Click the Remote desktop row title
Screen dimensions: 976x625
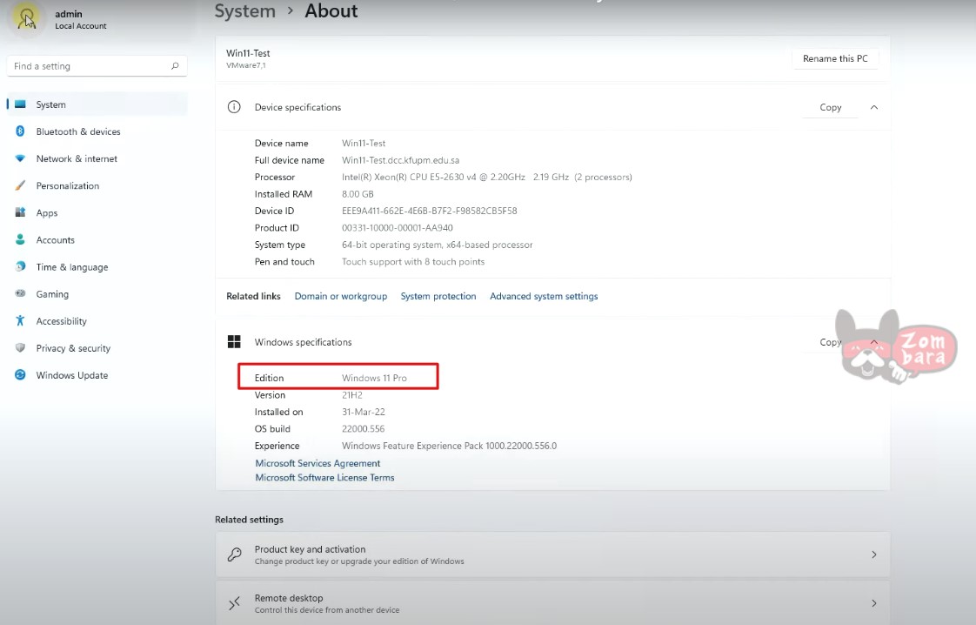289,598
